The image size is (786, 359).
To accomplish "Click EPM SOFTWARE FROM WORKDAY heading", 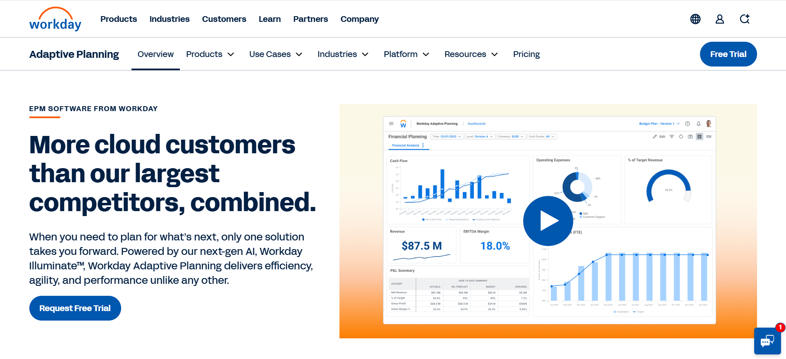I will pos(93,109).
